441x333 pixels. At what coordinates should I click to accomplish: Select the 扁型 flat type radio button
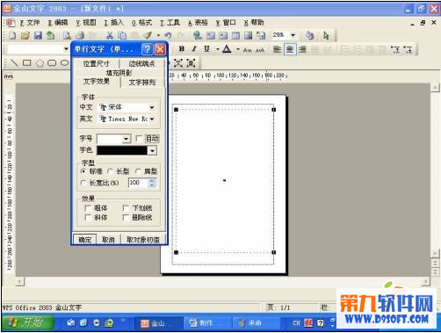138,171
